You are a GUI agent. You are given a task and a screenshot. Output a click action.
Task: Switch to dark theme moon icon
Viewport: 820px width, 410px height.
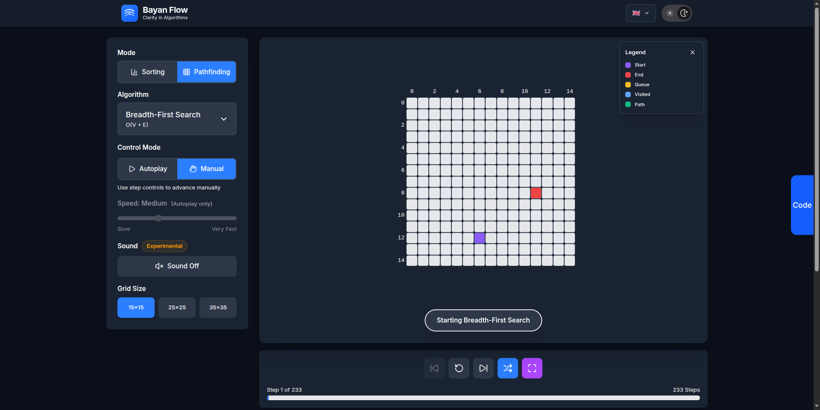(x=684, y=13)
